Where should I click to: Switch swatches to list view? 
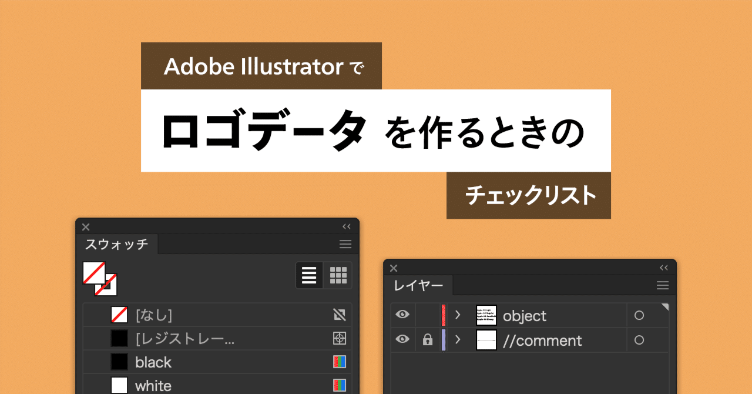[308, 275]
